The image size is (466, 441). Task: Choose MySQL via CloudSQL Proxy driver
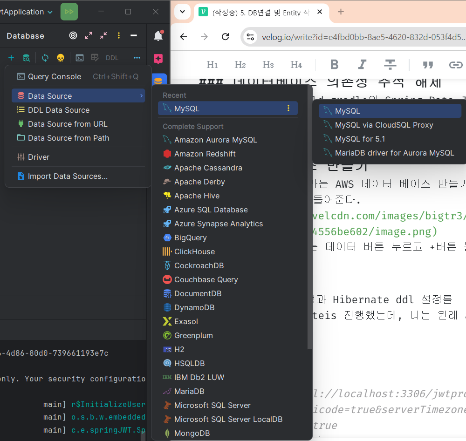pyautogui.click(x=390, y=125)
